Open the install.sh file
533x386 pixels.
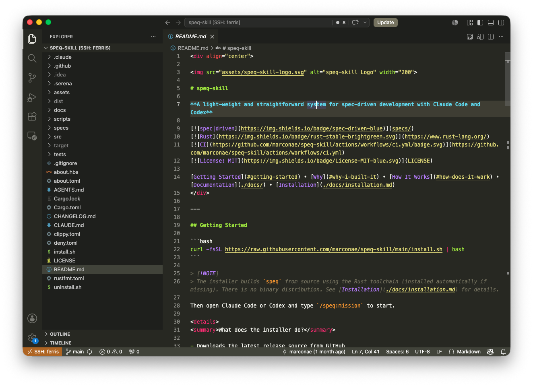coord(102,252)
